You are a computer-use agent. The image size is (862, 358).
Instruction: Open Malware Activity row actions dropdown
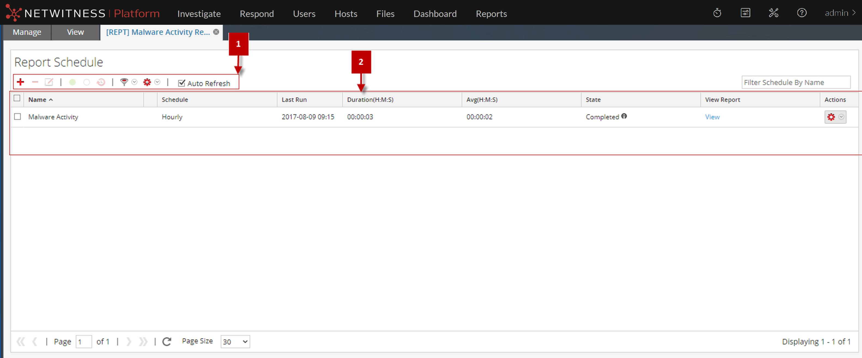[841, 117]
